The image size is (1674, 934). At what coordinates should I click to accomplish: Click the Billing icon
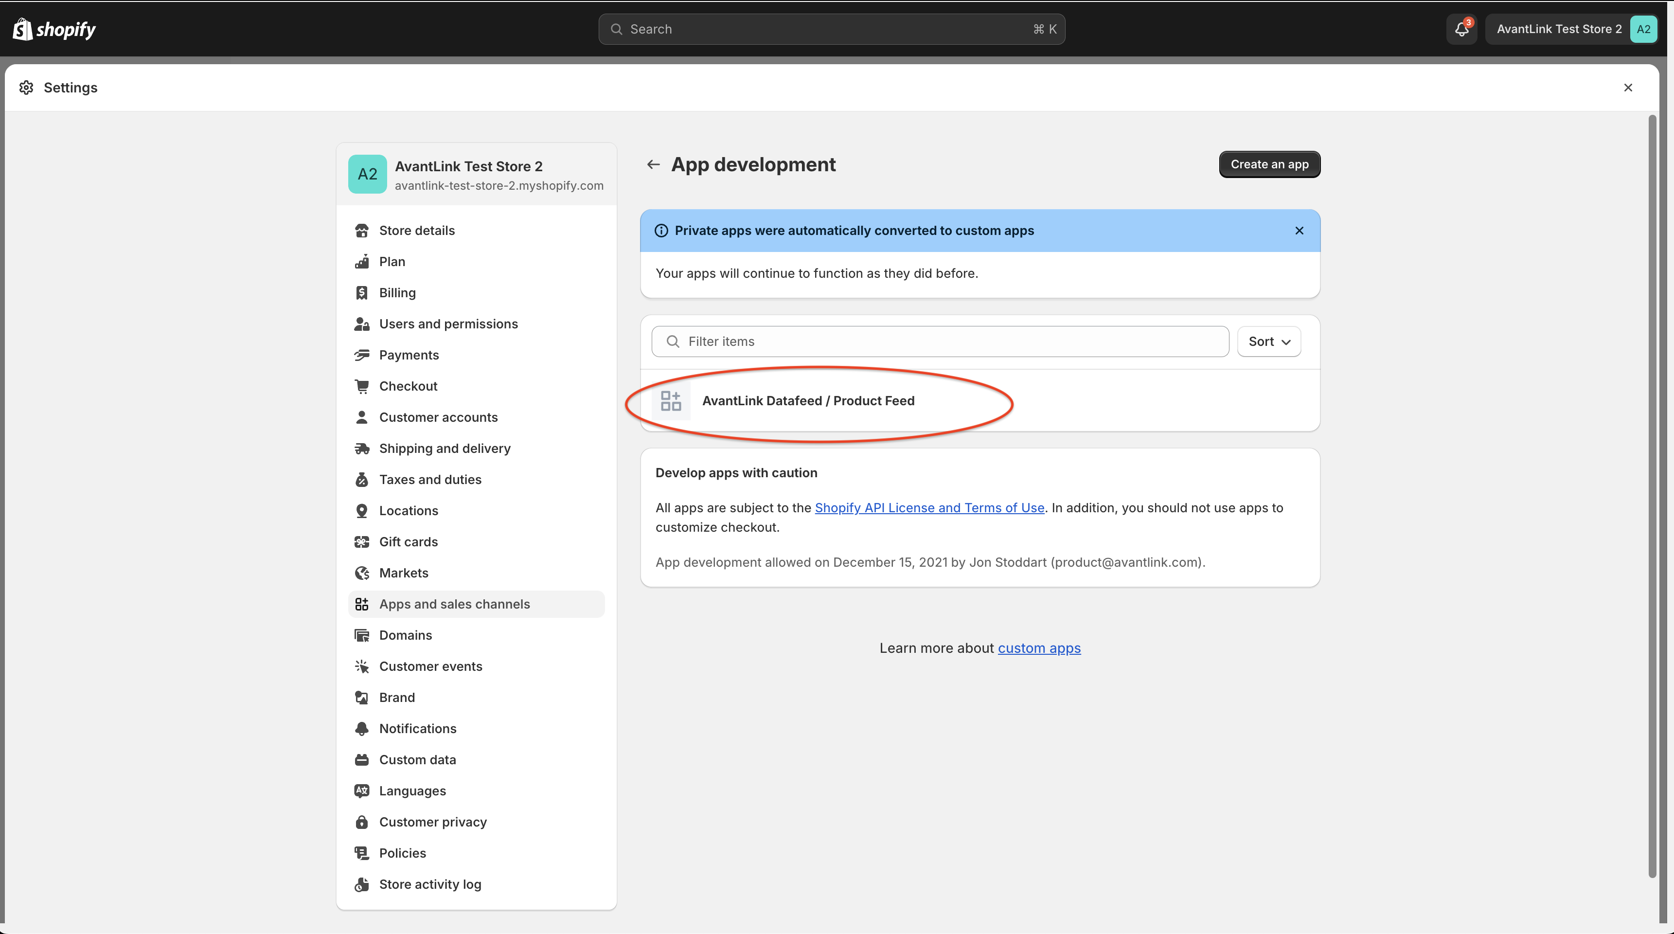pos(362,293)
